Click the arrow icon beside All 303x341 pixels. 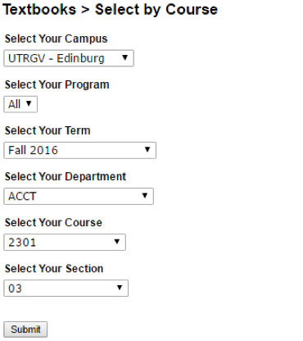[x=29, y=103]
